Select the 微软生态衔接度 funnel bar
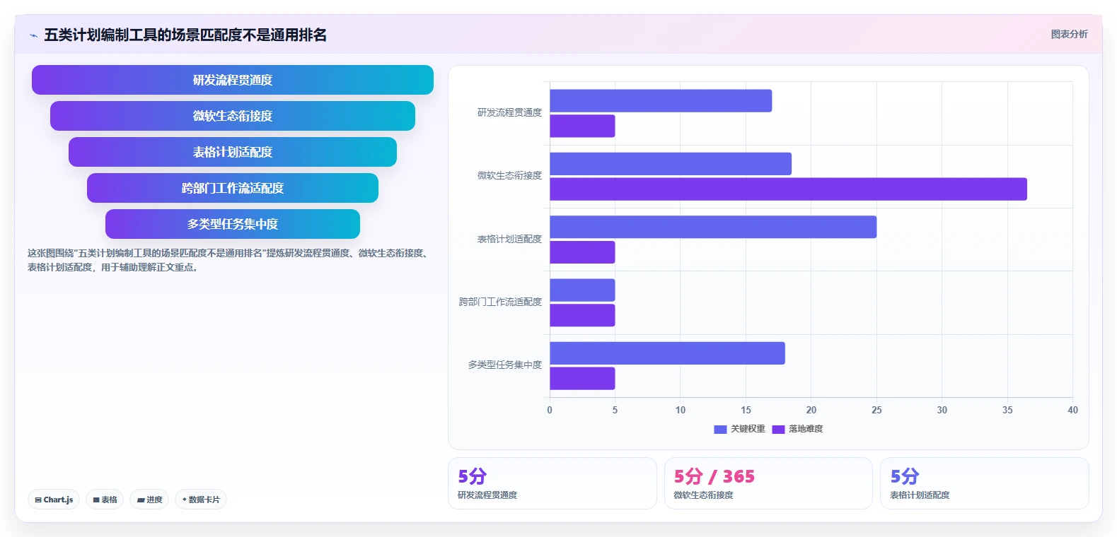 (233, 116)
